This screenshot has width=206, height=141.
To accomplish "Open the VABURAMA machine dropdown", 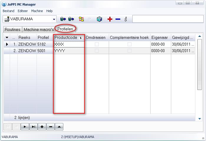I will pos(54,19).
